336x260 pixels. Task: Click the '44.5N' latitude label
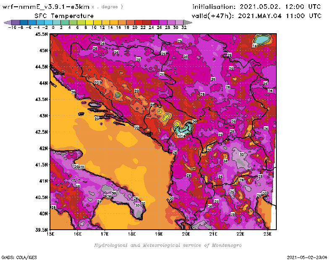pos(41,67)
